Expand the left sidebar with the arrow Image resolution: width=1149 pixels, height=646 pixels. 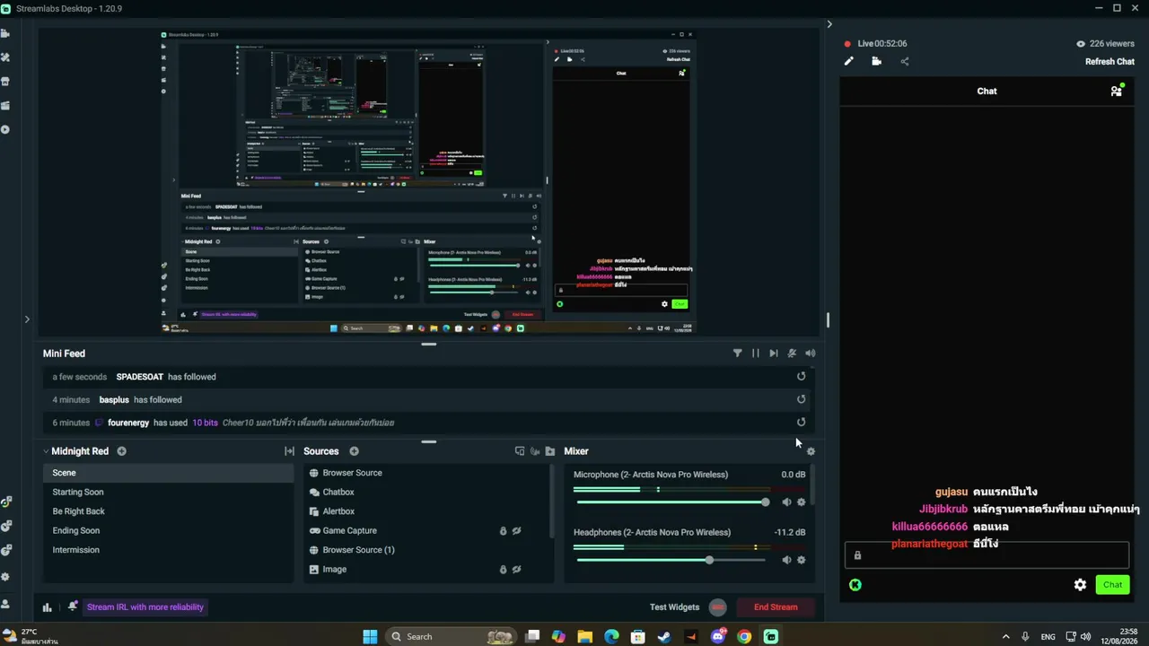[x=27, y=319]
